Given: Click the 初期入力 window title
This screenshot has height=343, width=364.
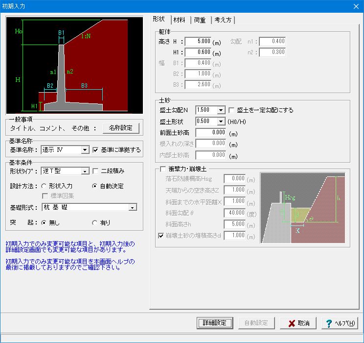Looking at the screenshot, I should coord(14,6).
